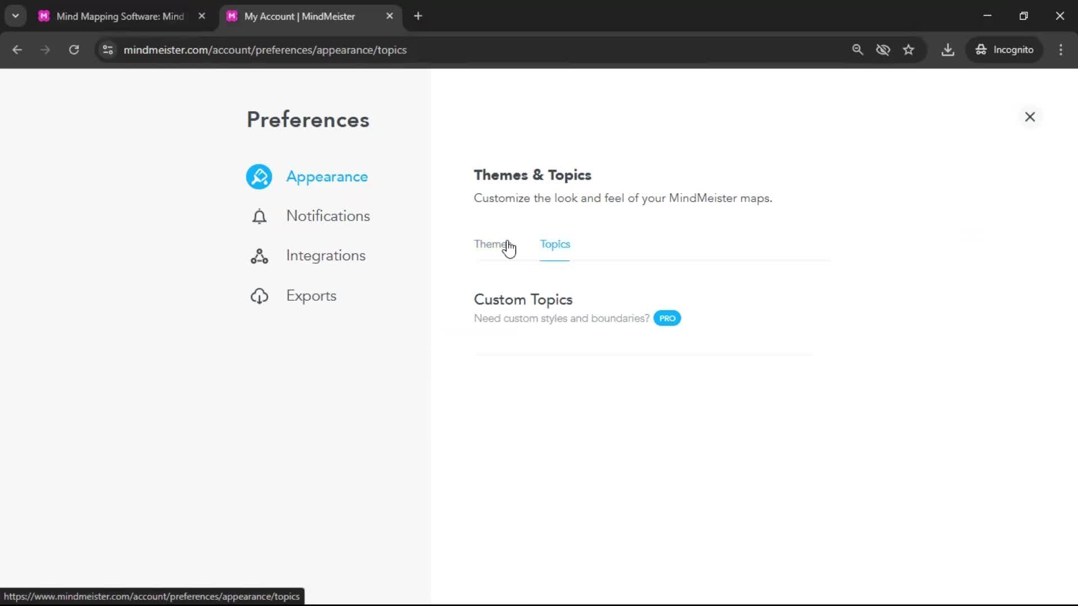Select the Appearance menu label
Viewport: 1078px width, 606px height.
click(327, 177)
